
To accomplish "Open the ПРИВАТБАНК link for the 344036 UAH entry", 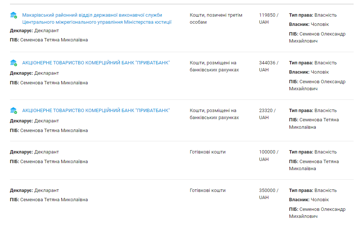I will (96, 63).
